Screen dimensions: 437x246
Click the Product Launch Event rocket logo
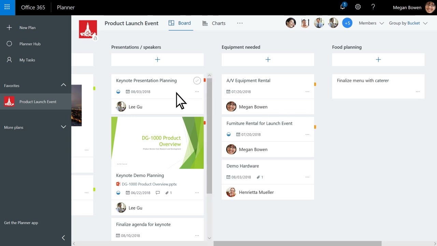88,29
